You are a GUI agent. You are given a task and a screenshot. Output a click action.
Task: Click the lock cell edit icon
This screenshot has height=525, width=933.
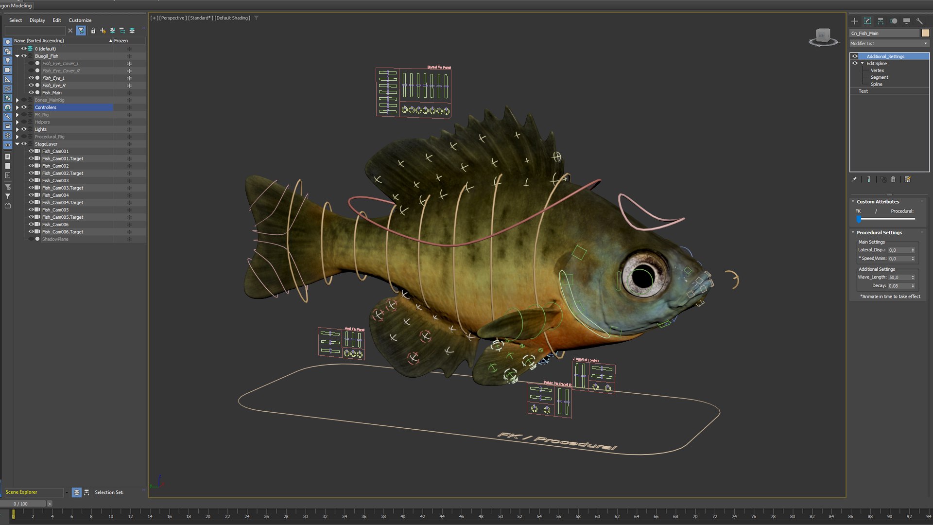click(x=93, y=31)
